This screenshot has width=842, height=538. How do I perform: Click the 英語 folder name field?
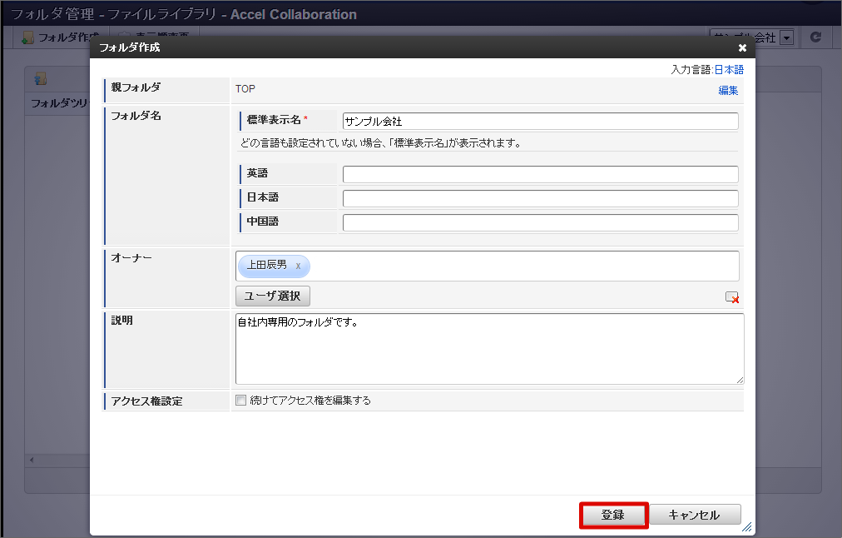coord(540,174)
